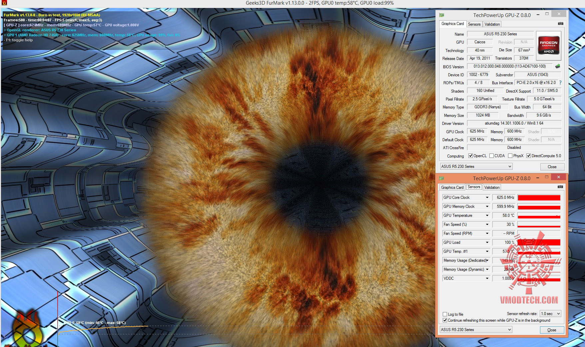Screen dimensions: 585x347
Task: Click the Device ID field 1002 - 6779
Action: (x=478, y=75)
